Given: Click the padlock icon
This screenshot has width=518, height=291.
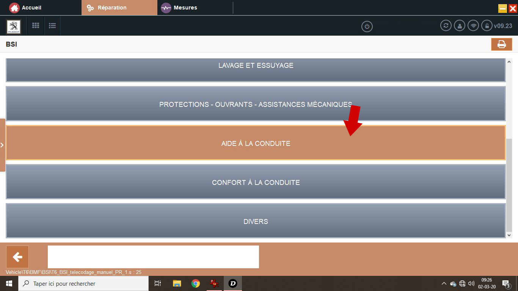Looking at the screenshot, I should pyautogui.click(x=487, y=26).
